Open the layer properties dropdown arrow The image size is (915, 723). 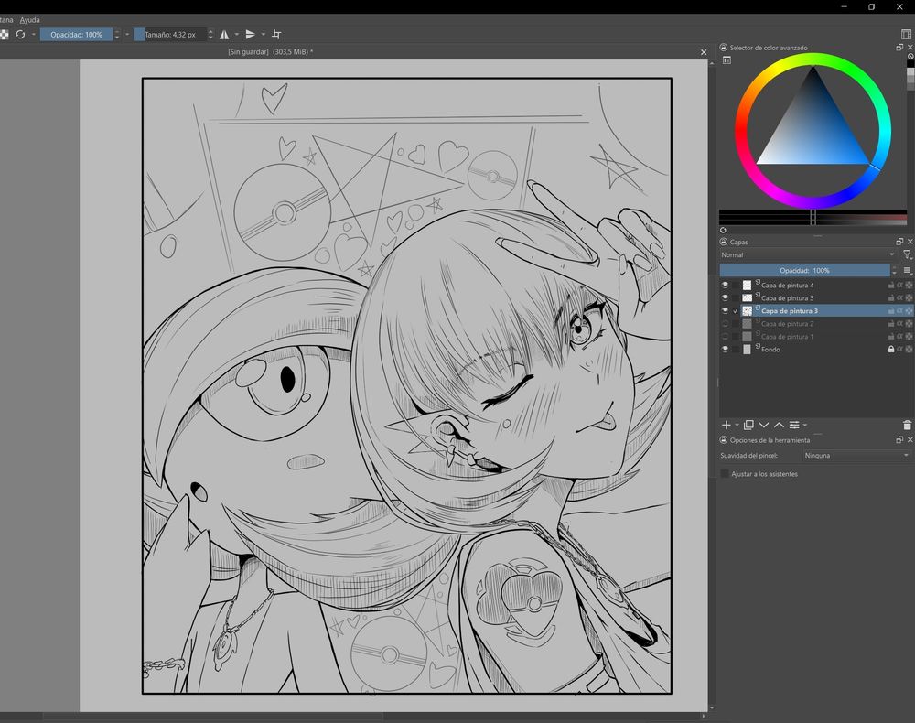(804, 425)
